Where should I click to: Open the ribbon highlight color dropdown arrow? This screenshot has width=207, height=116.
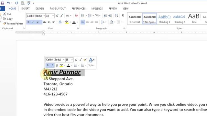(x=70, y=22)
